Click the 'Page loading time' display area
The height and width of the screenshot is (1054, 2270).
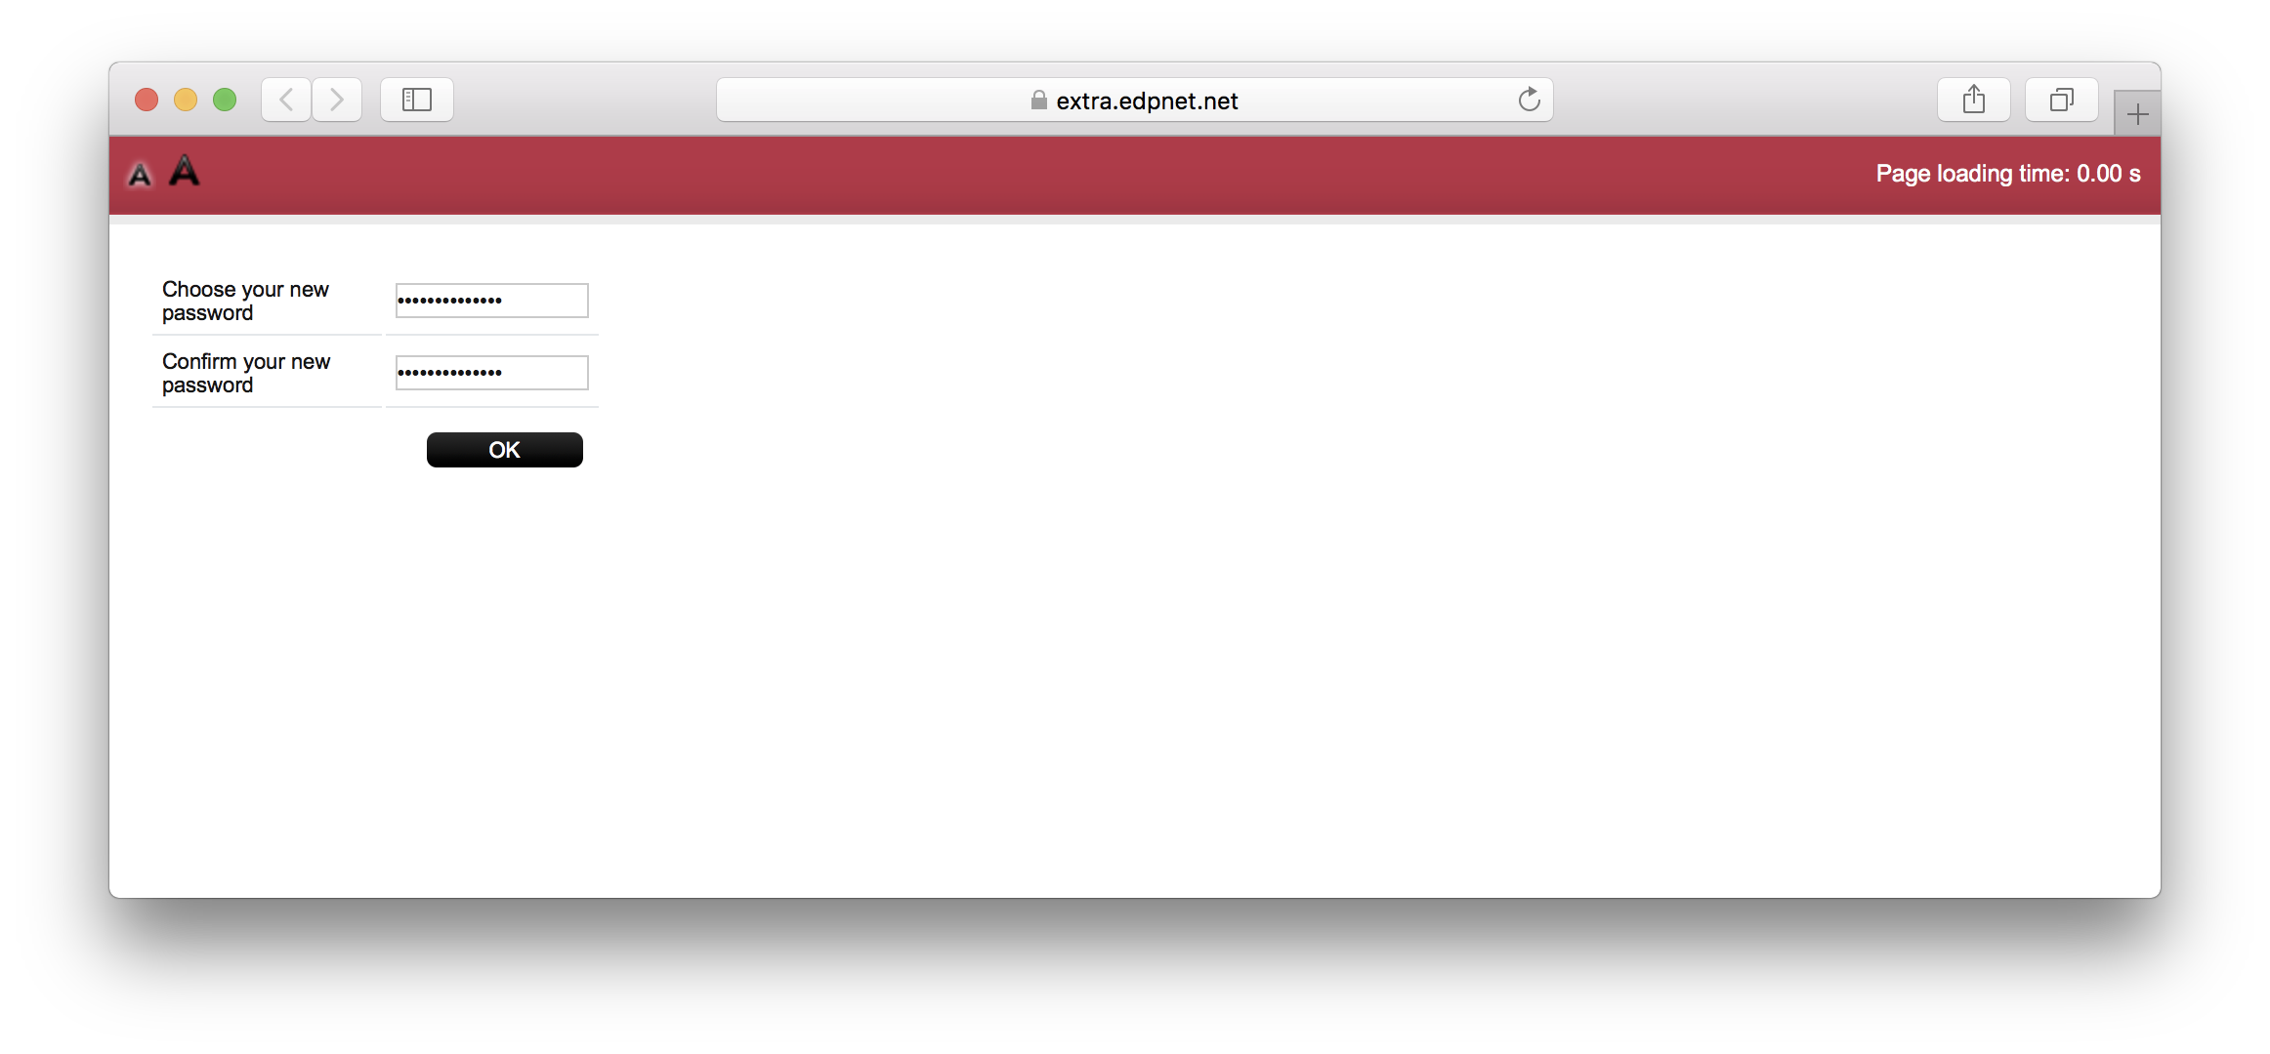coord(2003,172)
